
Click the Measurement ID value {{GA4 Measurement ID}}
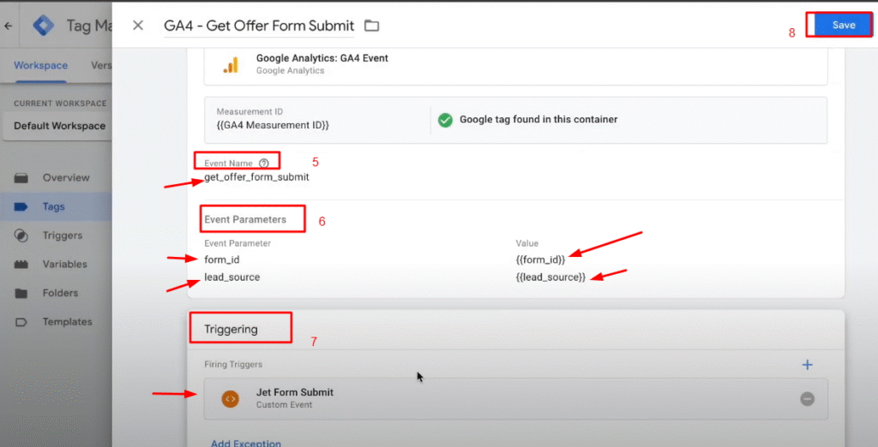[x=273, y=125]
